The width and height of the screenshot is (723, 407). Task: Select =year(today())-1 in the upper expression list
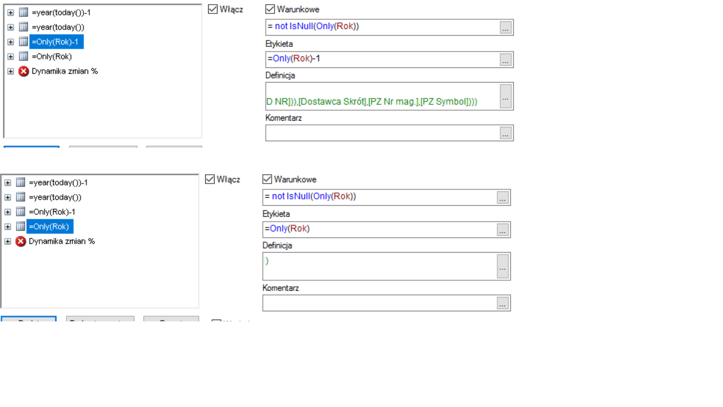coord(61,12)
